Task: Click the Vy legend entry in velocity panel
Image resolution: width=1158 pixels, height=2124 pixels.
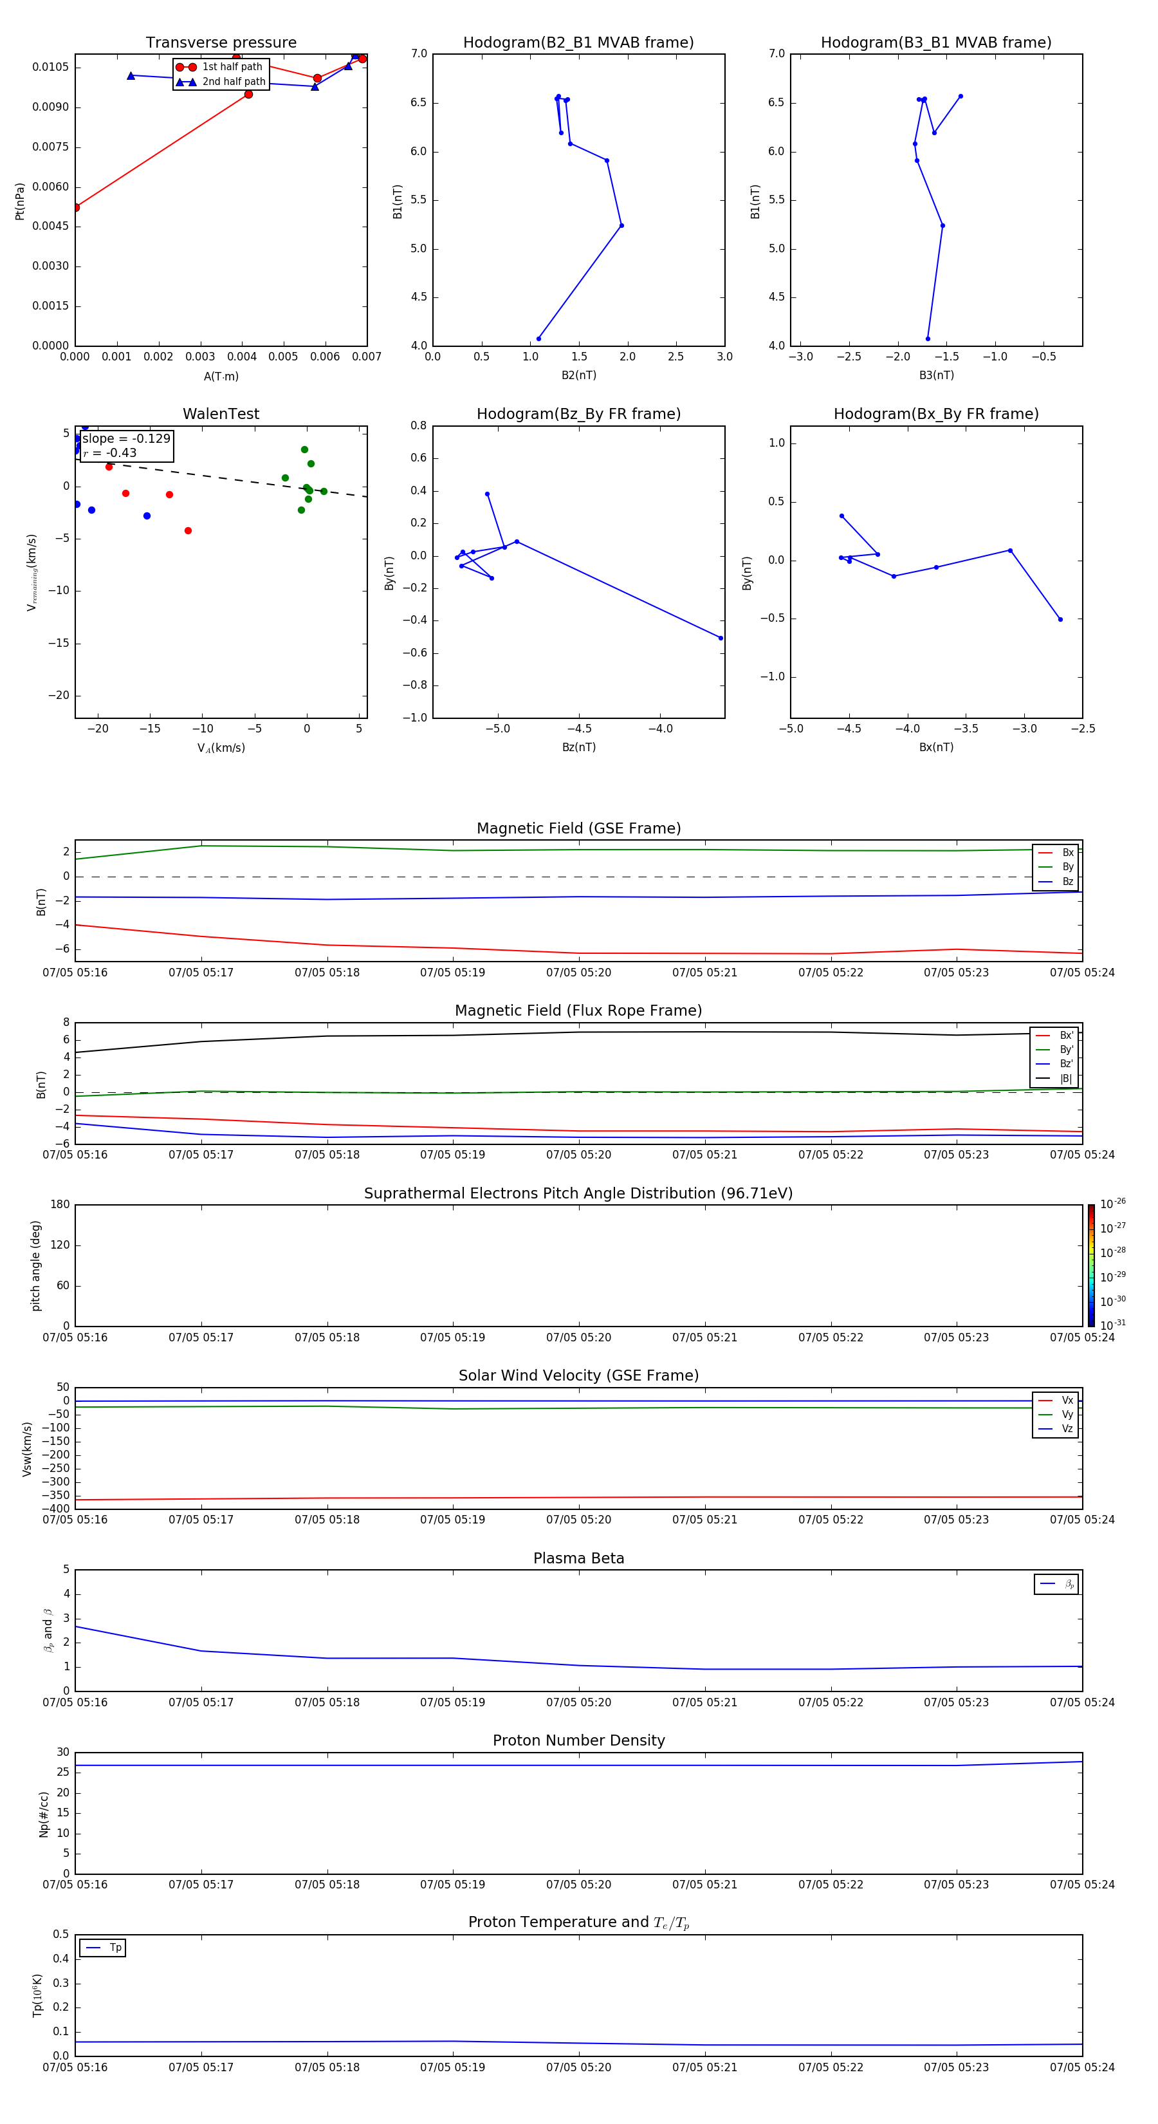Action: [x=1056, y=1414]
